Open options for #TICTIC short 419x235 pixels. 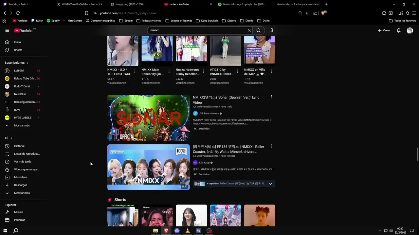pos(237,71)
